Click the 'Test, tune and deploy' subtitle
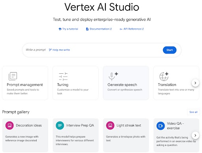The image size is (202, 153). tap(102, 19)
